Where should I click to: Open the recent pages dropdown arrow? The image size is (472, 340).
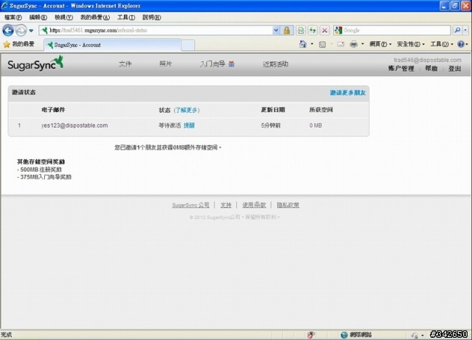click(31, 30)
